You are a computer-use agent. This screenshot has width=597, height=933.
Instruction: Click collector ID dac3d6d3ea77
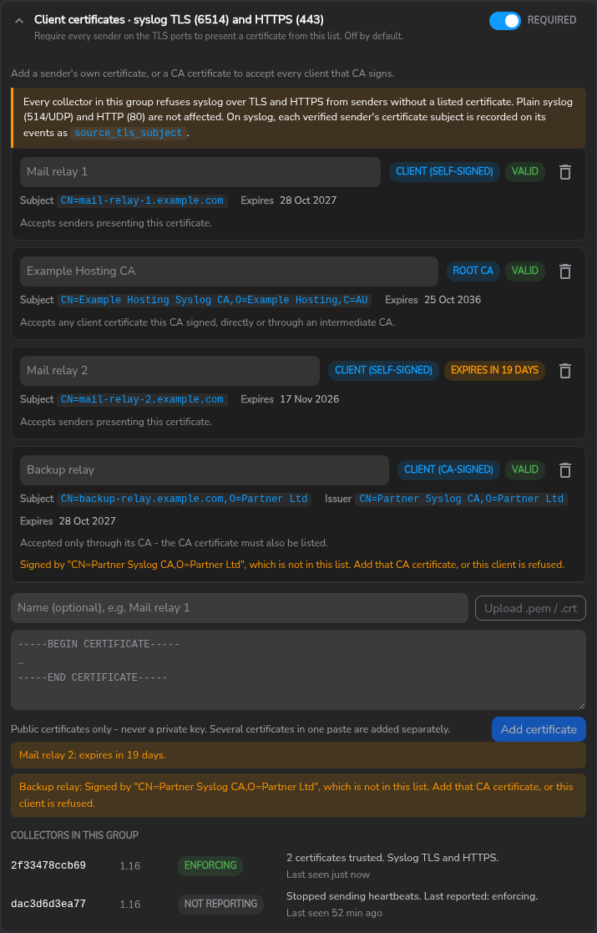click(48, 904)
